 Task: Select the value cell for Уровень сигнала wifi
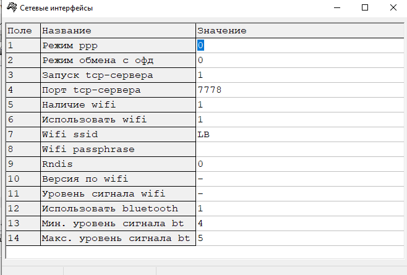300,193
